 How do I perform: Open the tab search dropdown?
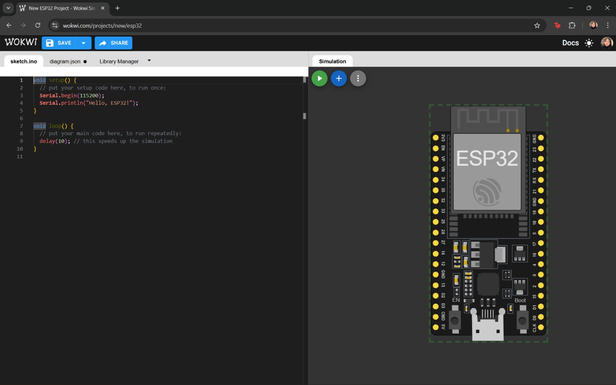click(8, 8)
